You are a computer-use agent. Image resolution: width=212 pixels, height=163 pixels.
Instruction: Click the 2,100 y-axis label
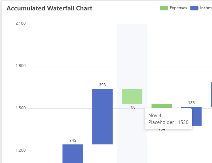(21, 24)
